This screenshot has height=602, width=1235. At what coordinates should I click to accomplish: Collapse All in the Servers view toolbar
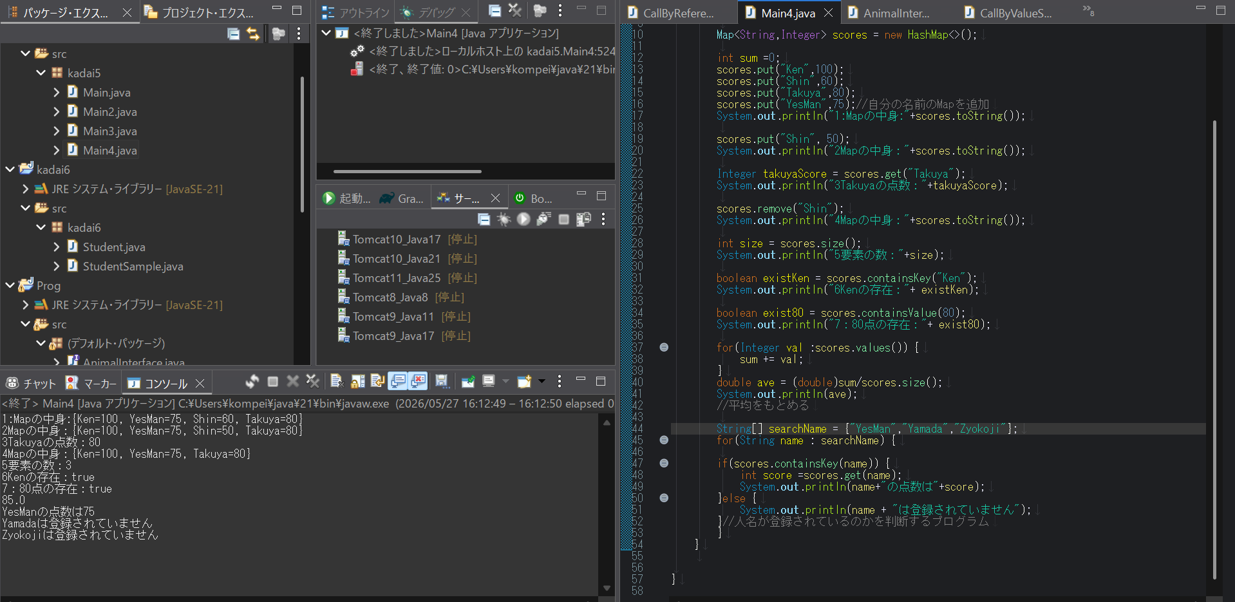point(484,220)
